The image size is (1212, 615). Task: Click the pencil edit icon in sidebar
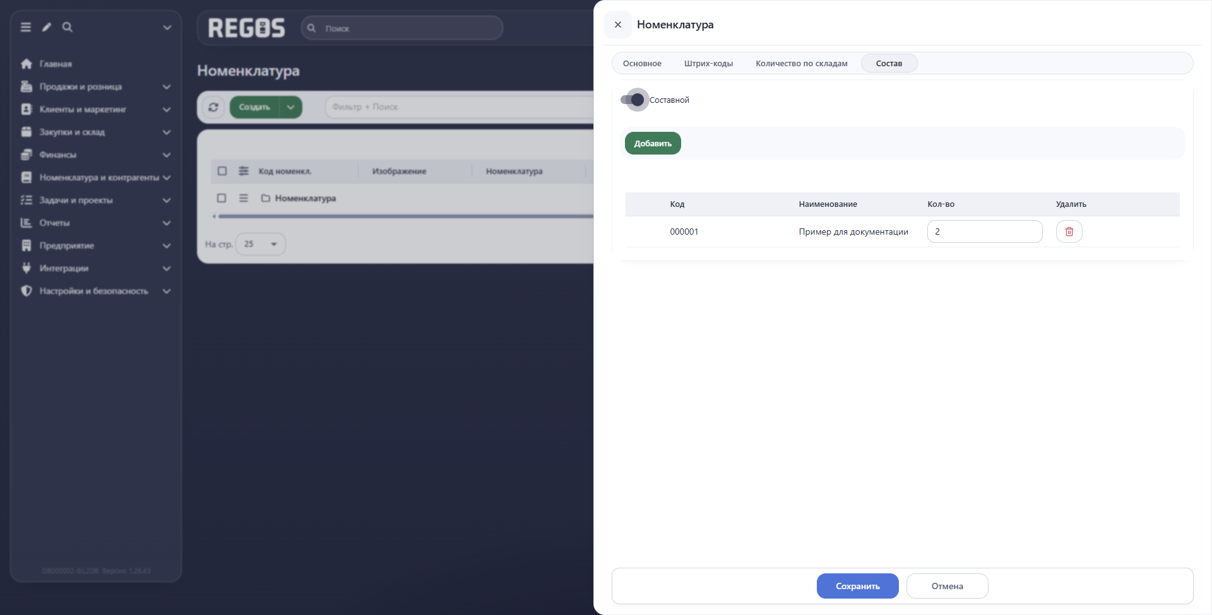(x=47, y=27)
